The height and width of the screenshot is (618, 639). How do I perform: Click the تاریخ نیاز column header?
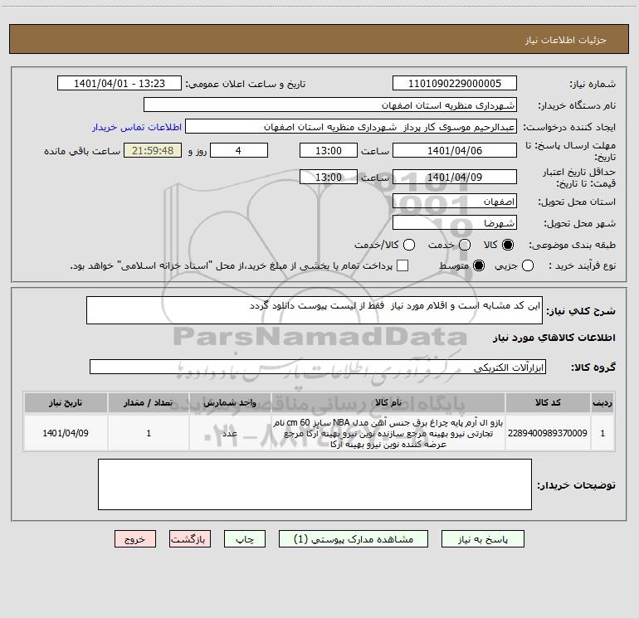click(66, 403)
